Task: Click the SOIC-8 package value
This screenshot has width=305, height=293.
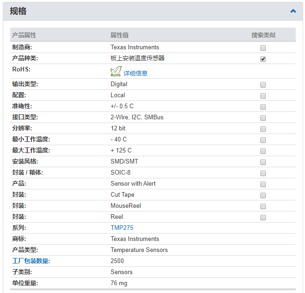Action: click(121, 172)
